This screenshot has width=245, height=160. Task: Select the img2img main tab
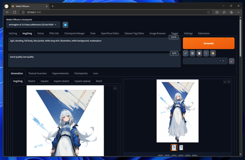(x=27, y=33)
